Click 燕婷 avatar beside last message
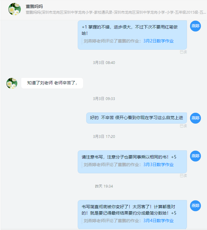 point(195,206)
